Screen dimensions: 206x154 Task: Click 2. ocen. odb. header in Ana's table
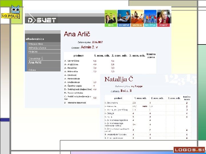[119, 56]
